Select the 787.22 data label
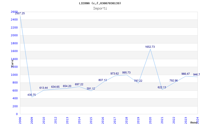200x125 pixels. 138,81
